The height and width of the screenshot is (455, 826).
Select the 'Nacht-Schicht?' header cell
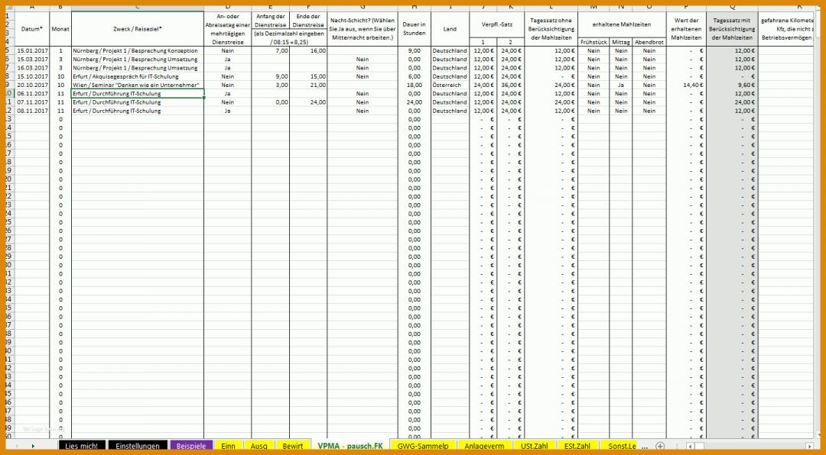tap(363, 29)
